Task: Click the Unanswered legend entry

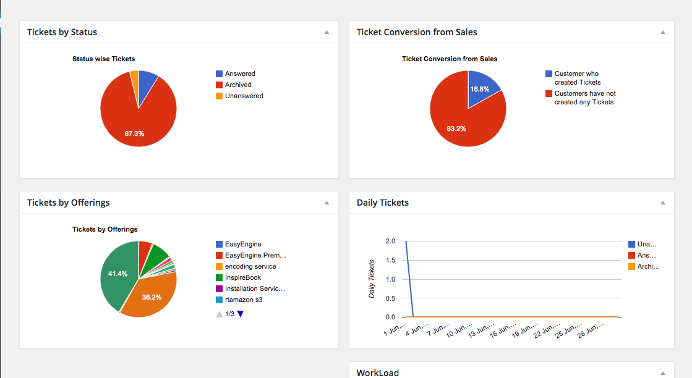Action: (244, 96)
